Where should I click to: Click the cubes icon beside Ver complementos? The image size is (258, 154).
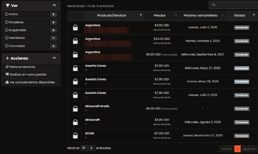[7, 82]
